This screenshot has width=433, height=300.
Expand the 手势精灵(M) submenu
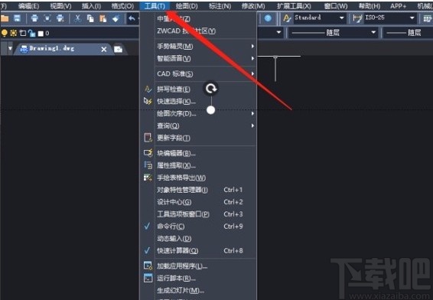(x=197, y=46)
